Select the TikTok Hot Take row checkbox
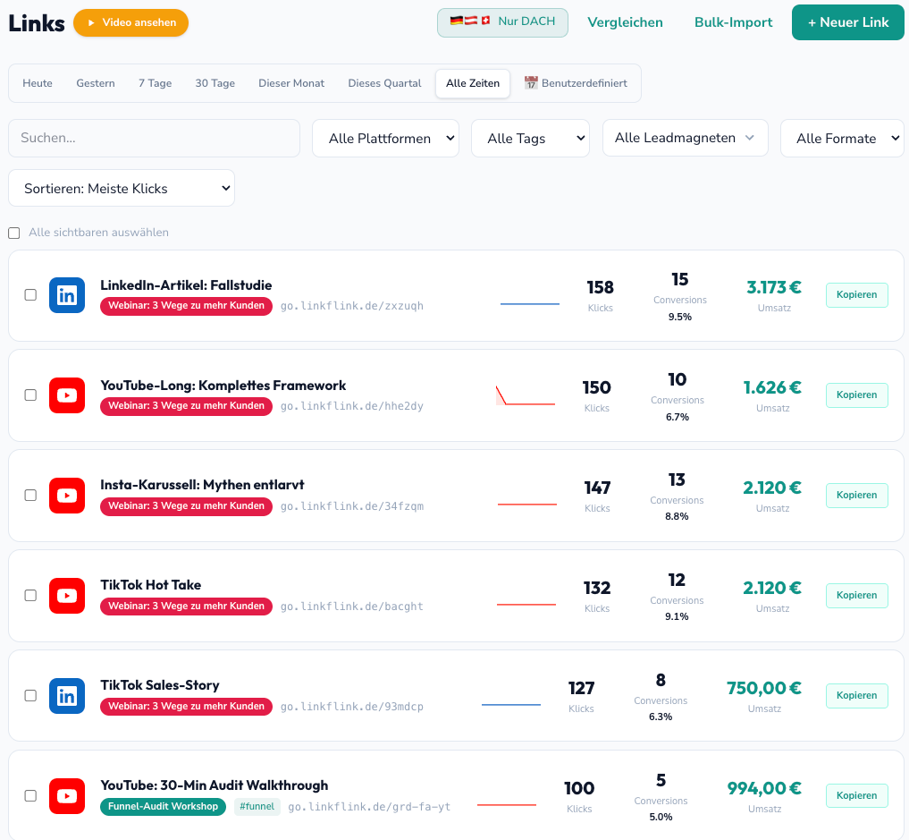The width and height of the screenshot is (909, 840). tap(30, 596)
